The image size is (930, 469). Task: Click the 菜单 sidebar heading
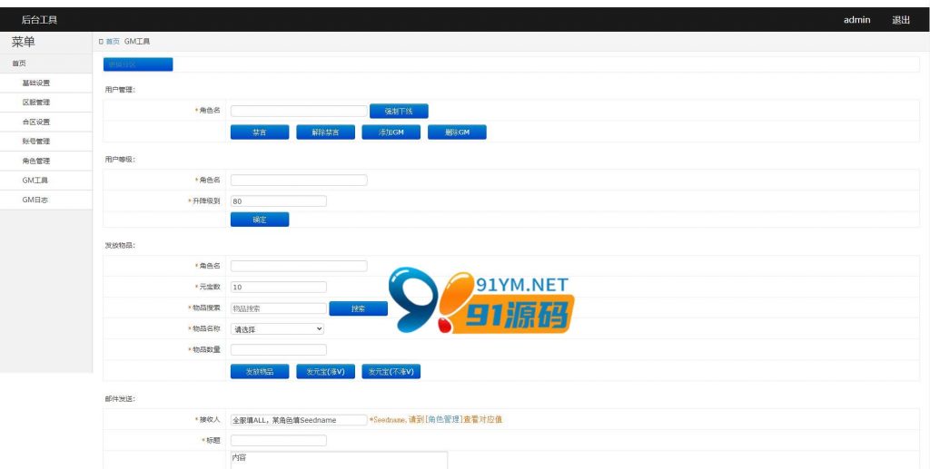(23, 42)
